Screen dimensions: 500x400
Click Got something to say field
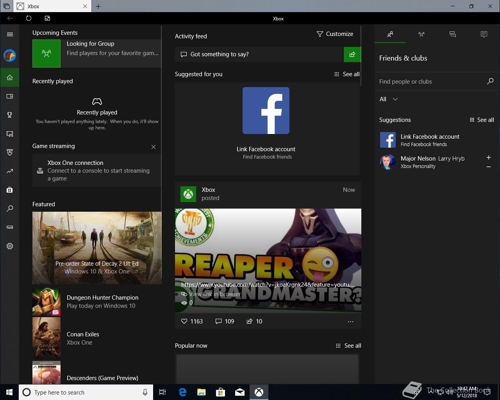pos(259,54)
